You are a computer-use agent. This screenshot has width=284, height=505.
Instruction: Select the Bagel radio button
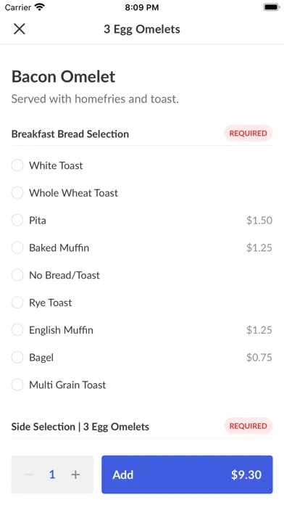17,357
